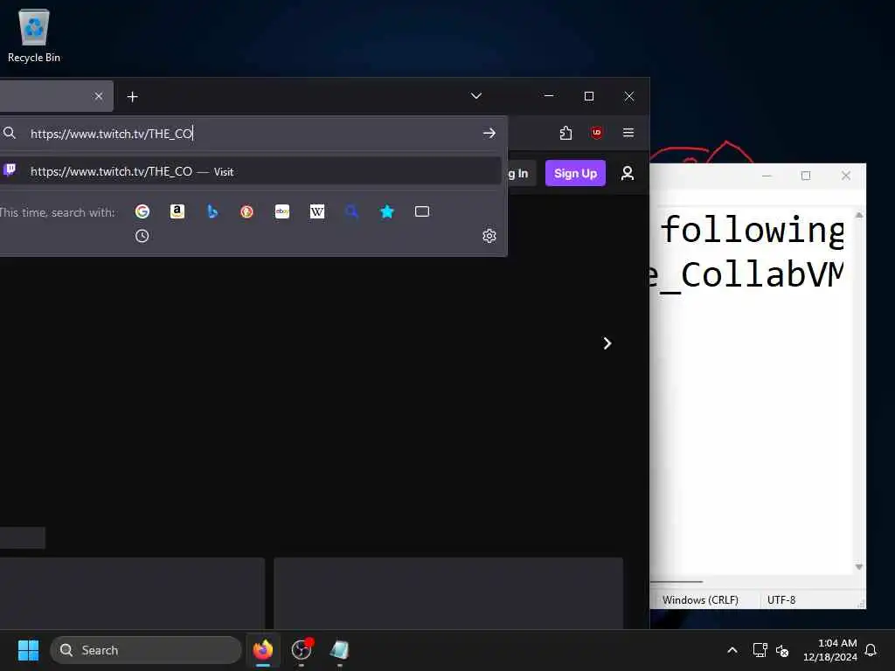Open network status tray icon
This screenshot has height=671, width=895.
tap(760, 650)
